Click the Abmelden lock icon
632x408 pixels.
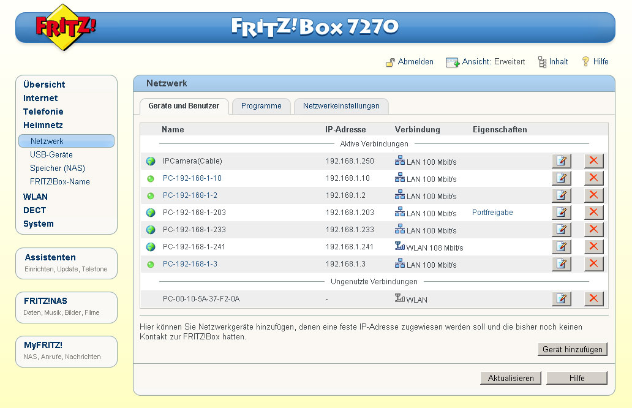pos(390,62)
